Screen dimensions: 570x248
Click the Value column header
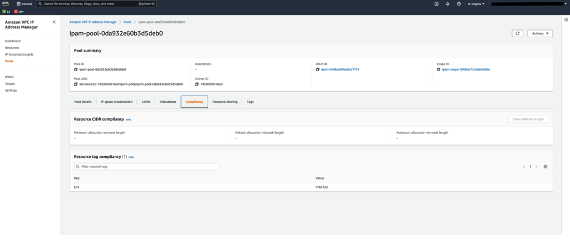320,178
